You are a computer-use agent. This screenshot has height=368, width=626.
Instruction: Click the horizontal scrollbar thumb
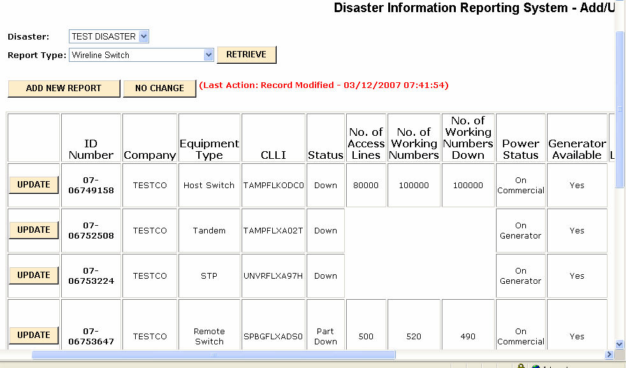click(214, 355)
